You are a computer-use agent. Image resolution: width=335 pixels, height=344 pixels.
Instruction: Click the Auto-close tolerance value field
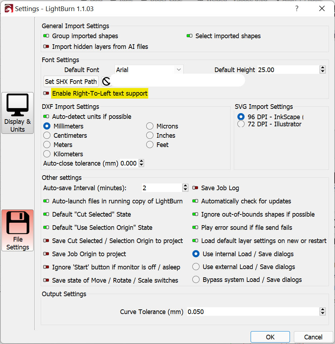pyautogui.click(x=129, y=163)
